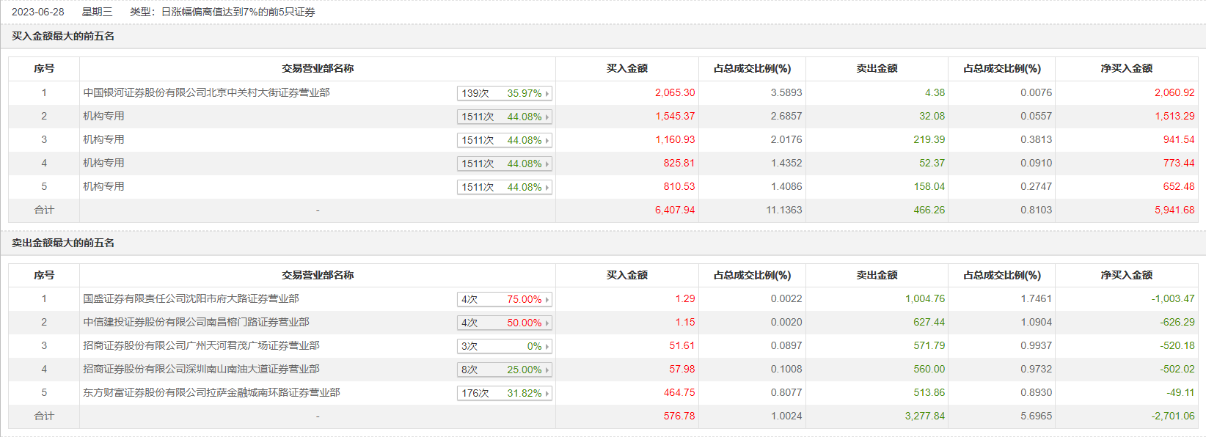Open 东方财富证券拉萨金融城南环路证券营业部 link
The height and width of the screenshot is (437, 1206).
211,392
